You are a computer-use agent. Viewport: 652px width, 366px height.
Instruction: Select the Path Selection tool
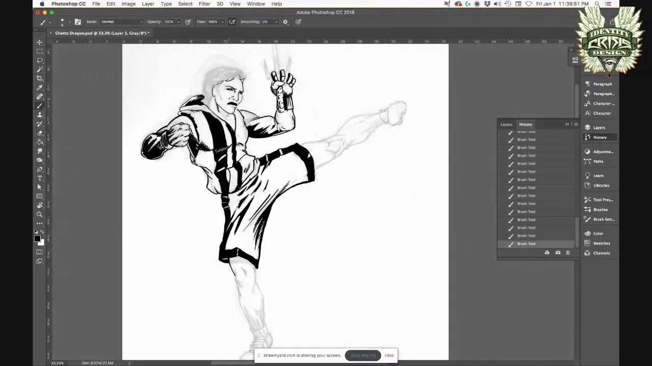(x=40, y=187)
